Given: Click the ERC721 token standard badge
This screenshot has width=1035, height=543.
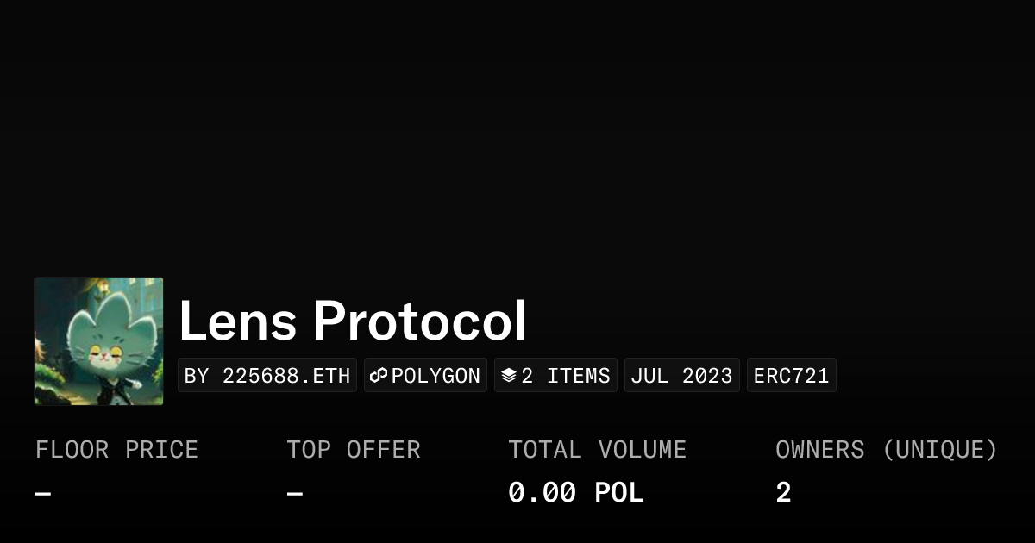Looking at the screenshot, I should tap(791, 376).
